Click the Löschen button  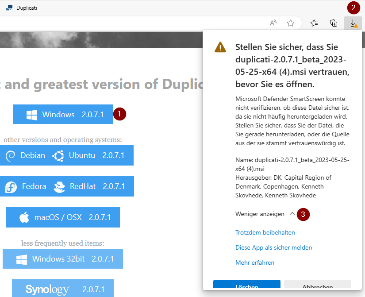[247, 285]
